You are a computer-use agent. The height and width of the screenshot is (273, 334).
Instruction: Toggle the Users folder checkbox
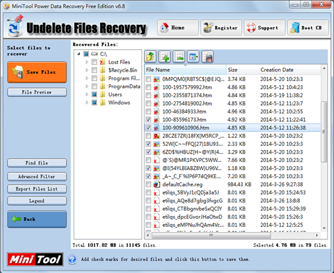tap(94, 94)
